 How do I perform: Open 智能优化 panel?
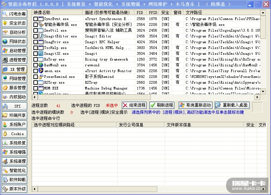click(x=15, y=170)
